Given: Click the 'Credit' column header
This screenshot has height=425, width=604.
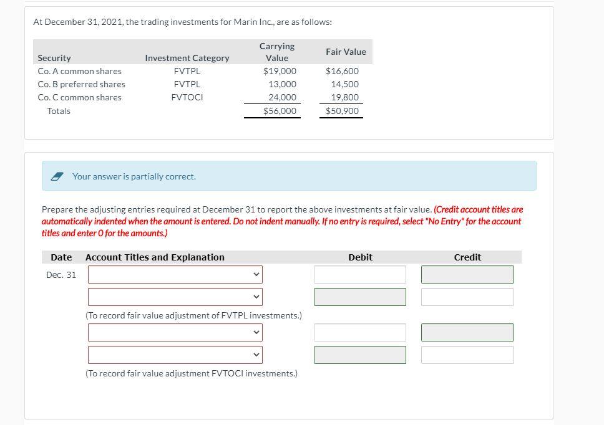Looking at the screenshot, I should [467, 257].
